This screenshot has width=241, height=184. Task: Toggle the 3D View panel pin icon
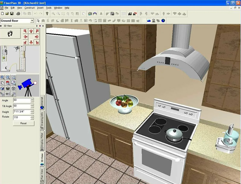click(x=40, y=26)
